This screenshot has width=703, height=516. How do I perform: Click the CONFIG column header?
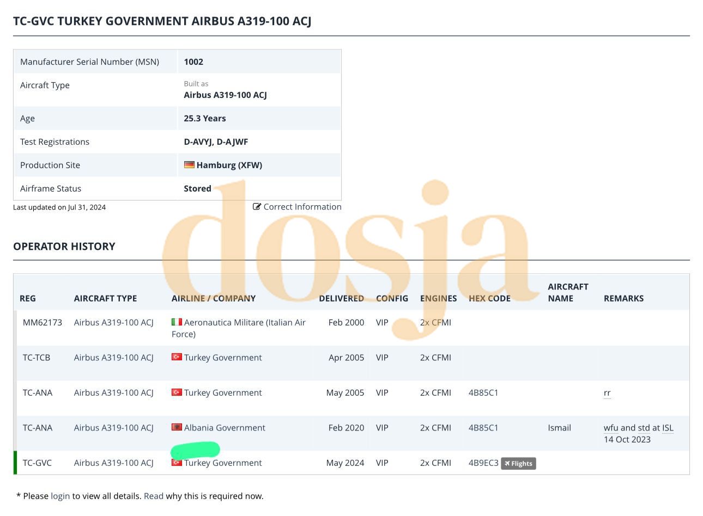[x=392, y=298]
